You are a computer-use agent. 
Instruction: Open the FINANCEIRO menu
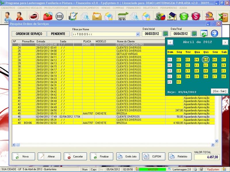click(136, 8)
